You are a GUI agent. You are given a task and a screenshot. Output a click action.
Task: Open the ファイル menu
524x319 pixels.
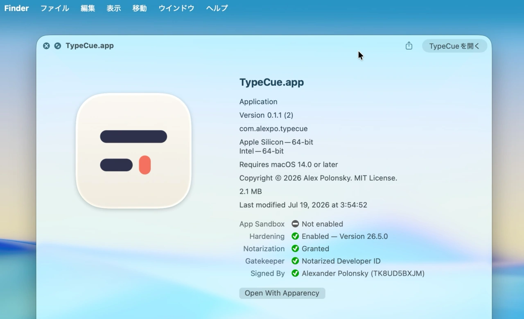[54, 8]
